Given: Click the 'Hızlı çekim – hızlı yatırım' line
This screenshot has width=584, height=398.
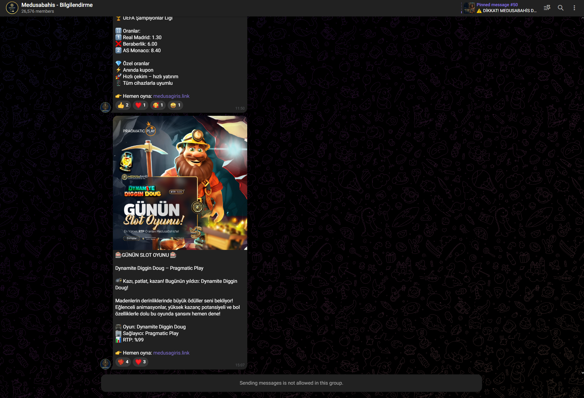Looking at the screenshot, I should click(147, 77).
